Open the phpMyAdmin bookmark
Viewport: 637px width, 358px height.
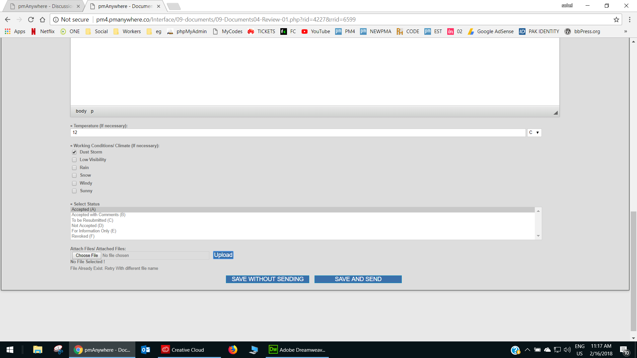[187, 31]
